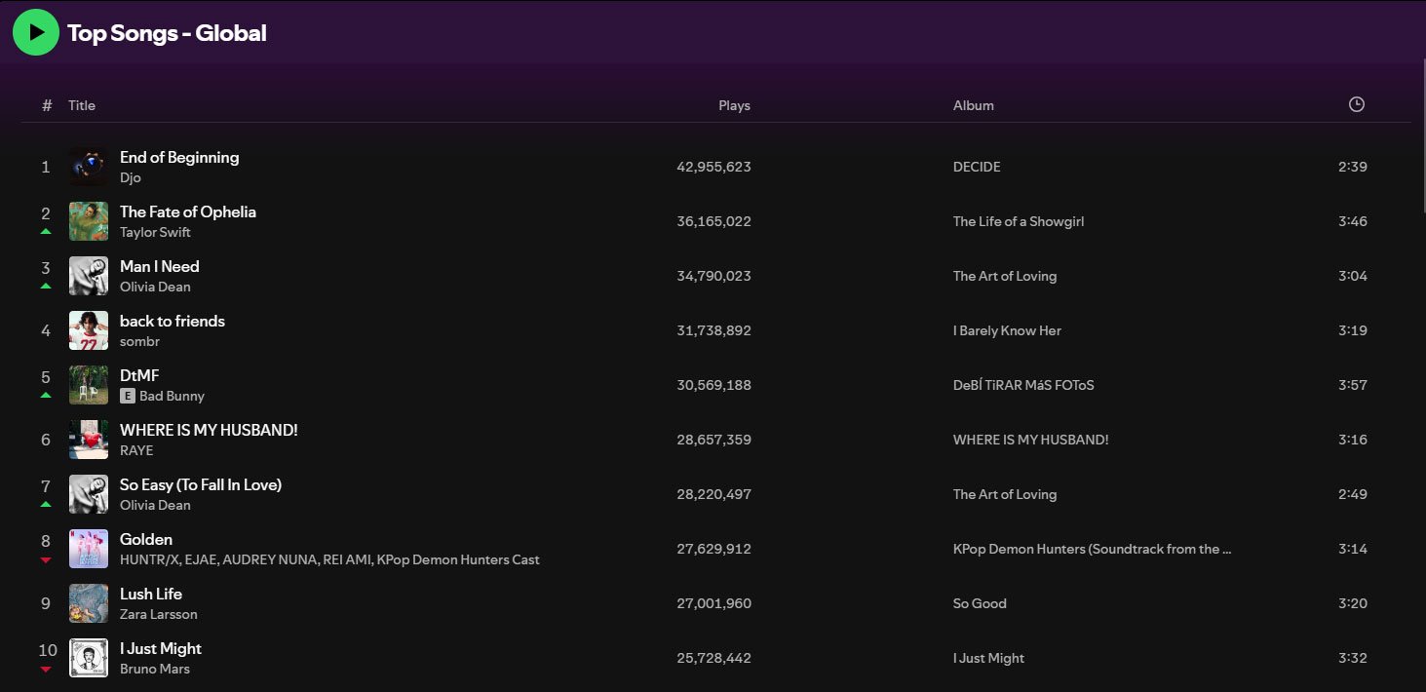Select the song Lush Life

pyautogui.click(x=151, y=593)
